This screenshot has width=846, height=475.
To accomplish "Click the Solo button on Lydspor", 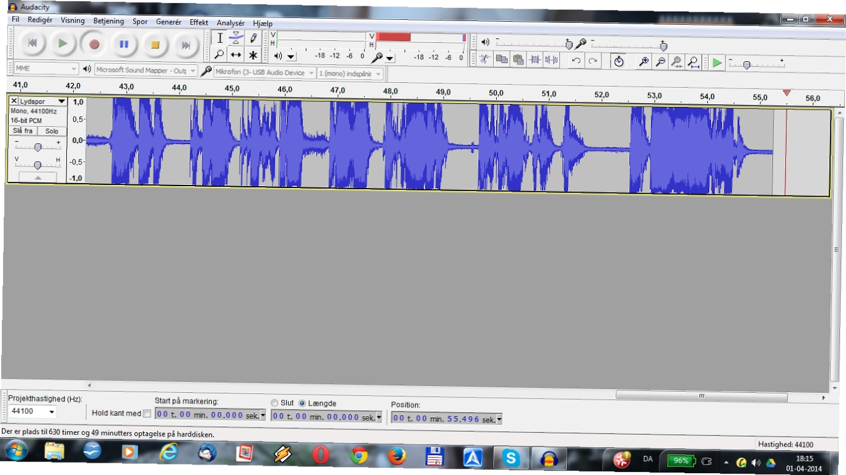I will tap(52, 131).
